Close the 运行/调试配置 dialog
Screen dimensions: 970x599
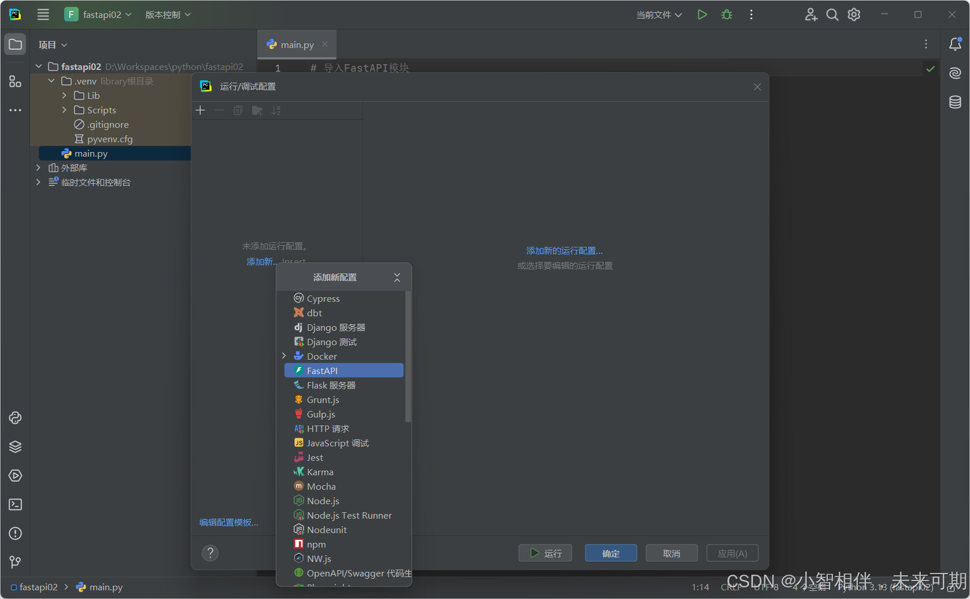[757, 87]
